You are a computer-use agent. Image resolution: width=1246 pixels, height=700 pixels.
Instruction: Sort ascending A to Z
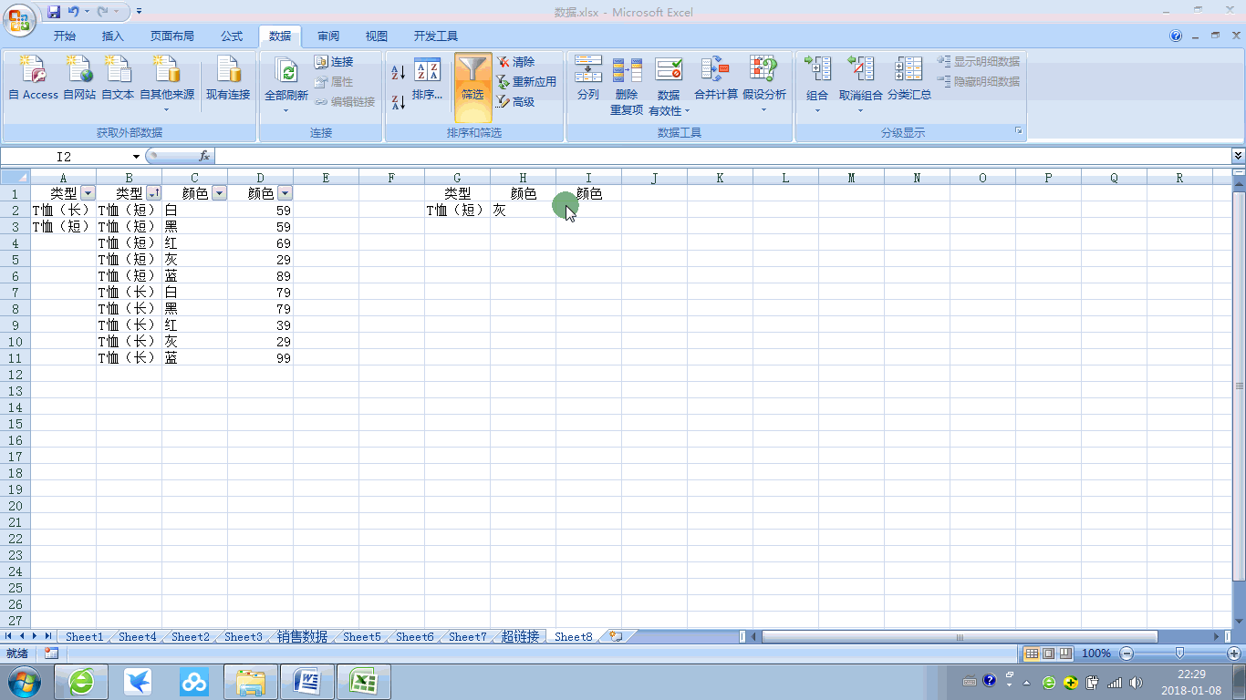point(398,73)
